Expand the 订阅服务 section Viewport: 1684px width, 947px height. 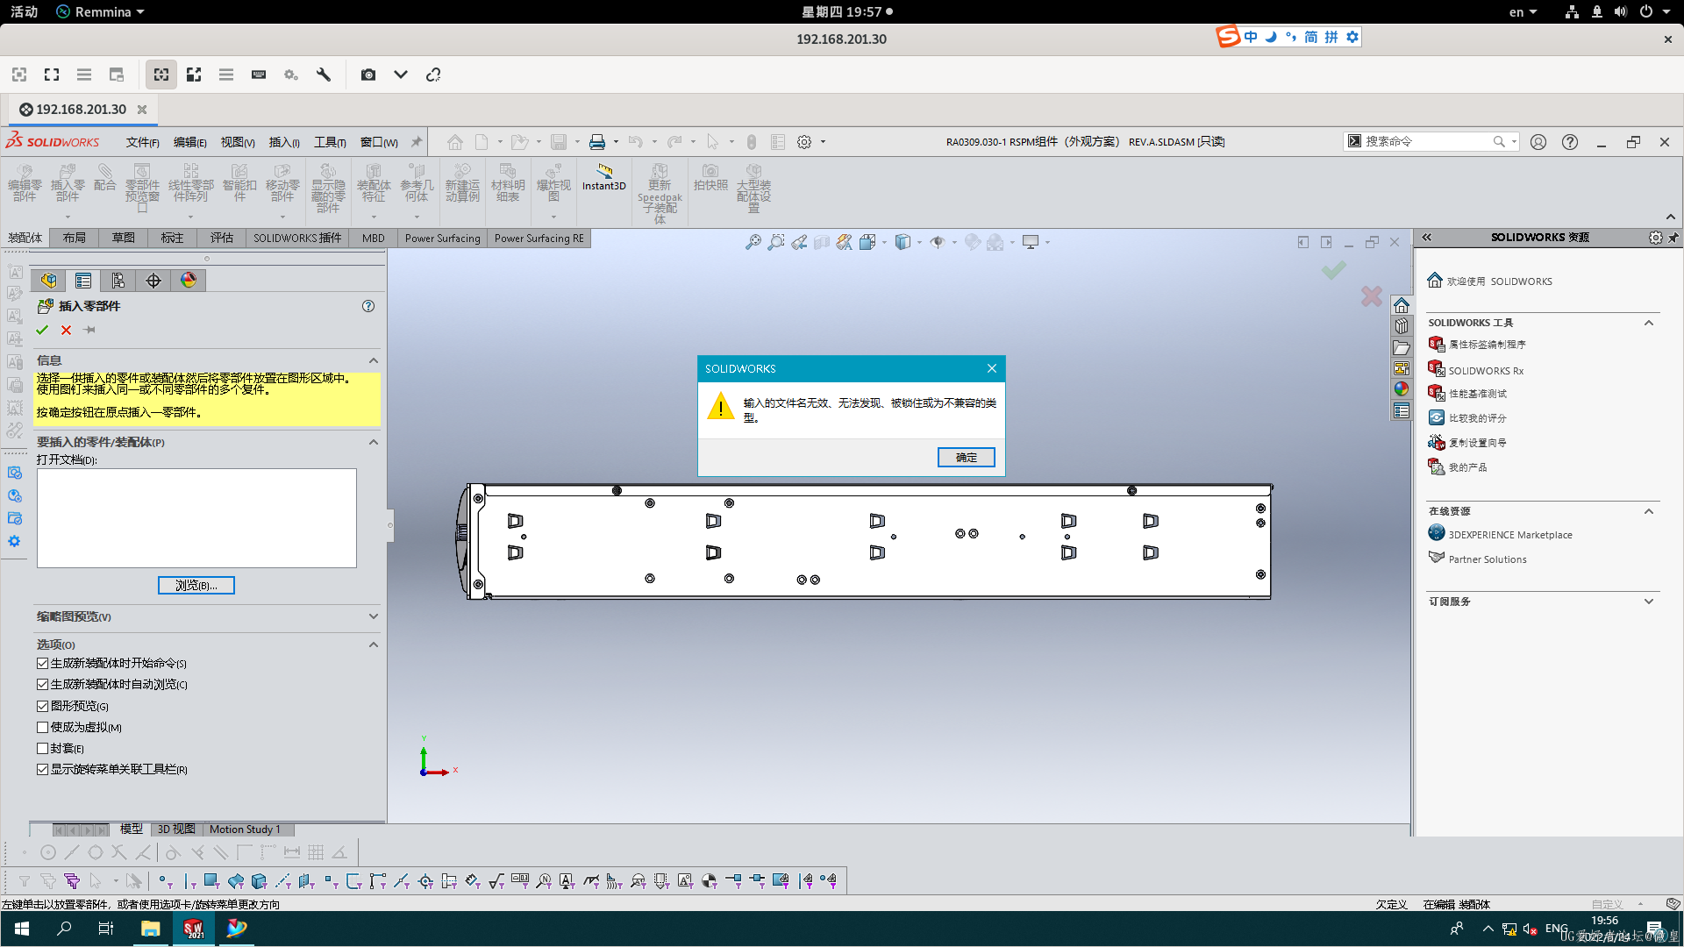(x=1649, y=602)
